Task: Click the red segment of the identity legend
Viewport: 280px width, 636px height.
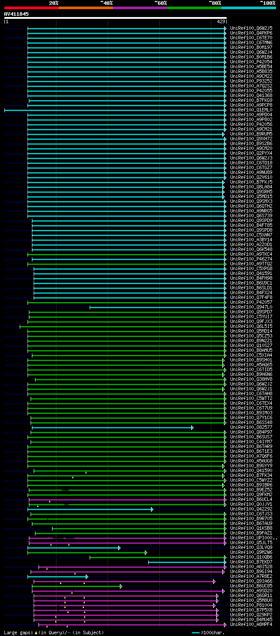Action: click(x=31, y=8)
